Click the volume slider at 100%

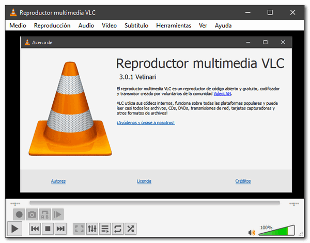277,230
